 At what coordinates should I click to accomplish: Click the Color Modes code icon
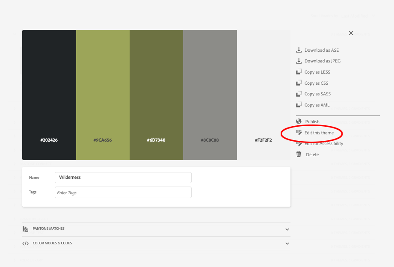pyautogui.click(x=25, y=243)
